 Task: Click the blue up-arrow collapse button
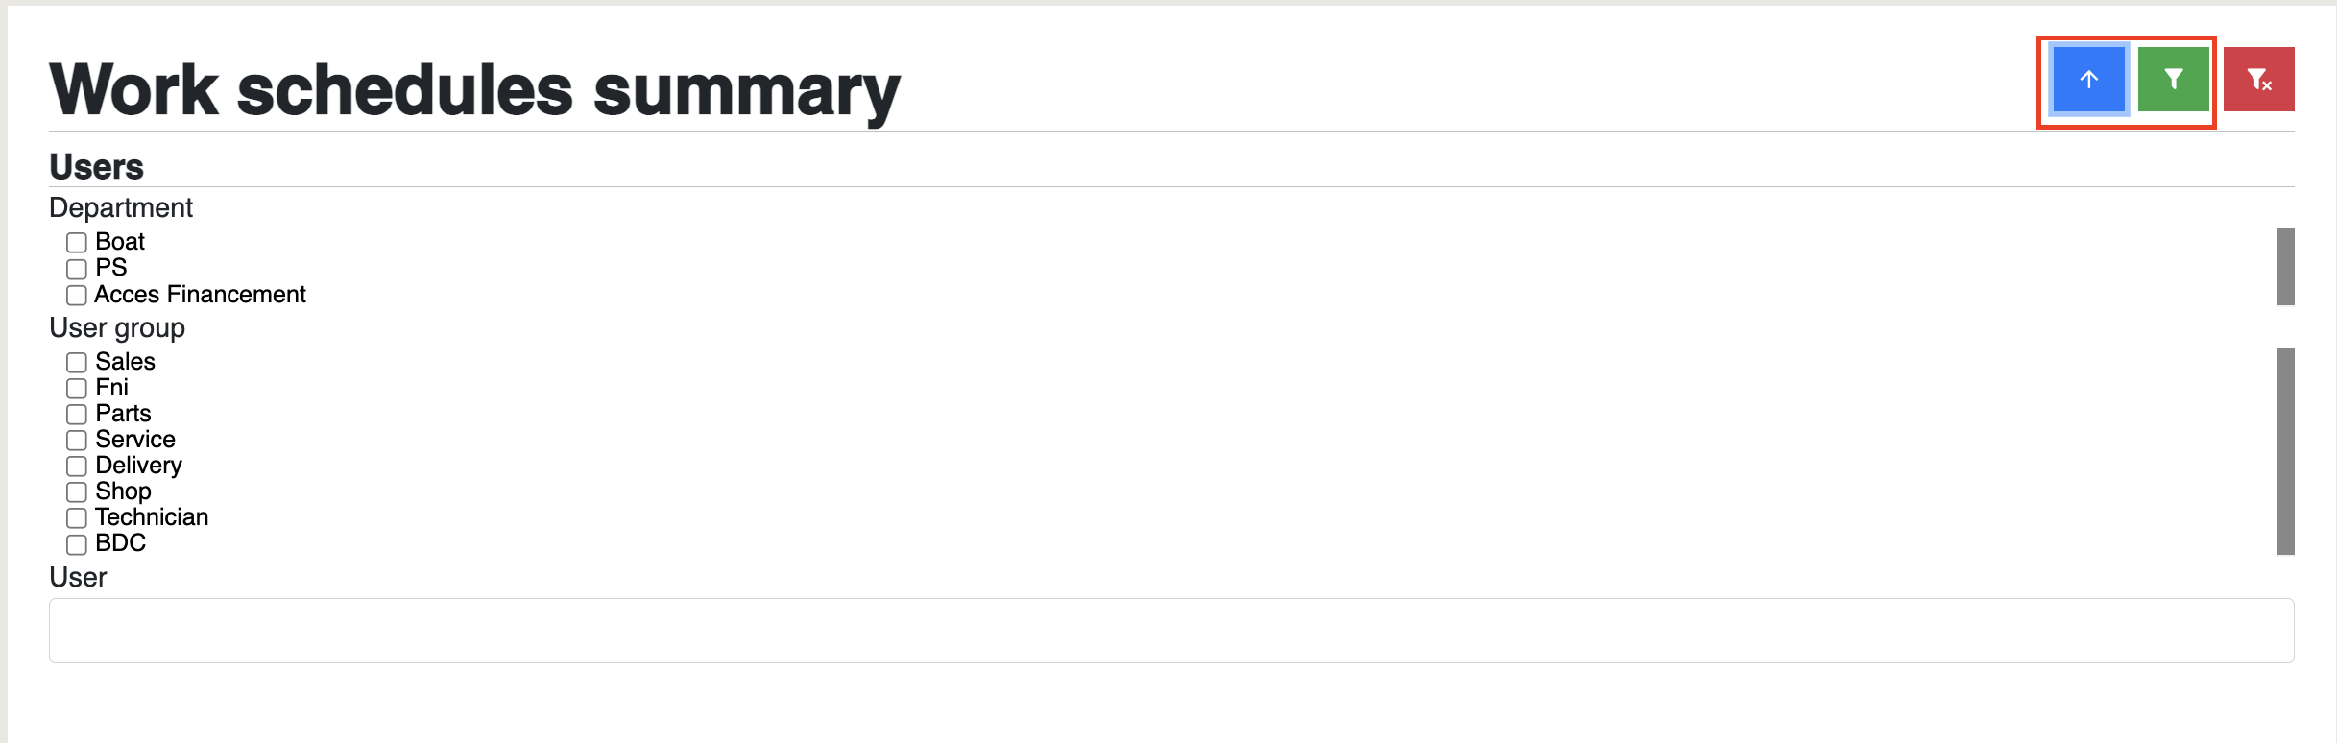tap(2088, 80)
